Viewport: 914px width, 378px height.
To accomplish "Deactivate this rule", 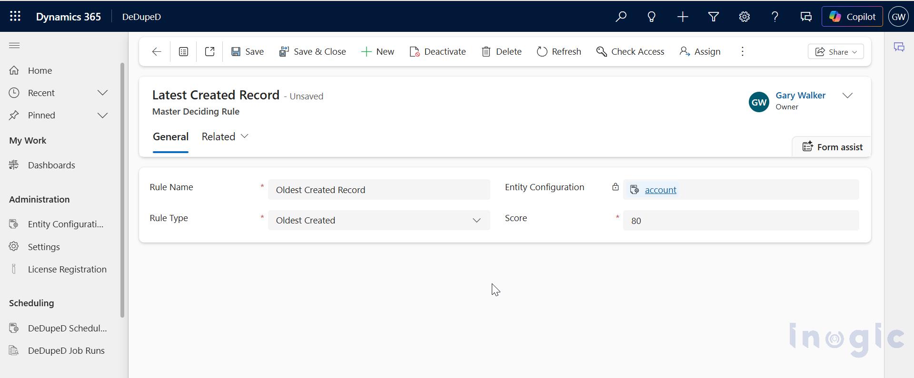I will coord(438,51).
